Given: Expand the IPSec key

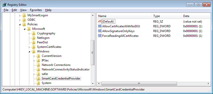Looking at the screenshot, I should pyautogui.click(x=34, y=61).
